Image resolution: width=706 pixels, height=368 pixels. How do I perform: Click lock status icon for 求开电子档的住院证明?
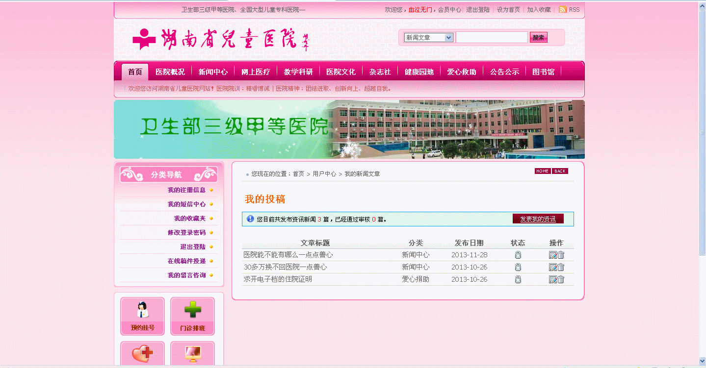click(518, 279)
